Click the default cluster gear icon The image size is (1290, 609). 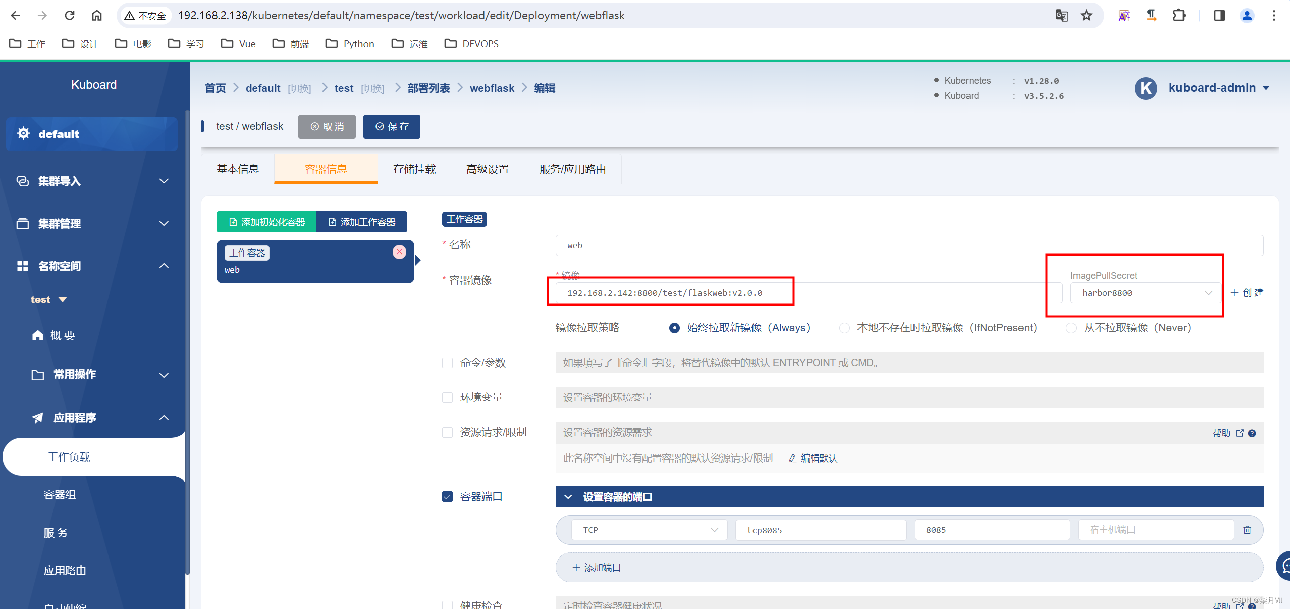23,133
